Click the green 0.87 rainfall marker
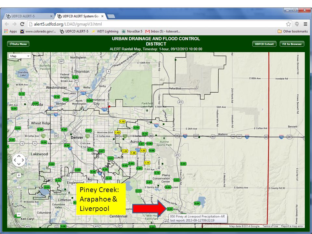The height and width of the screenshot is (234, 312). click(141, 144)
